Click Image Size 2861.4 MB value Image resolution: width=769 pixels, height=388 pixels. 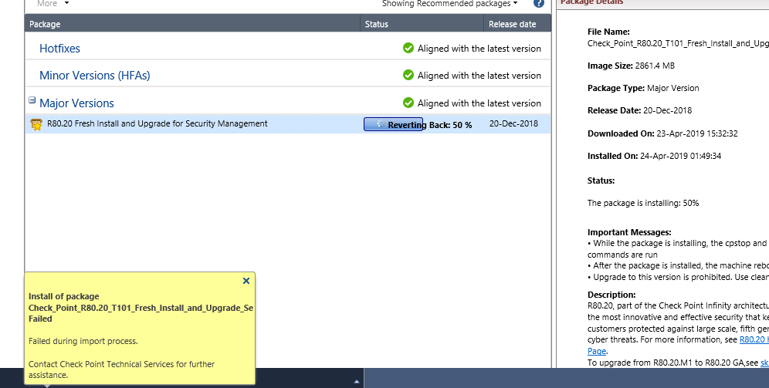(655, 66)
